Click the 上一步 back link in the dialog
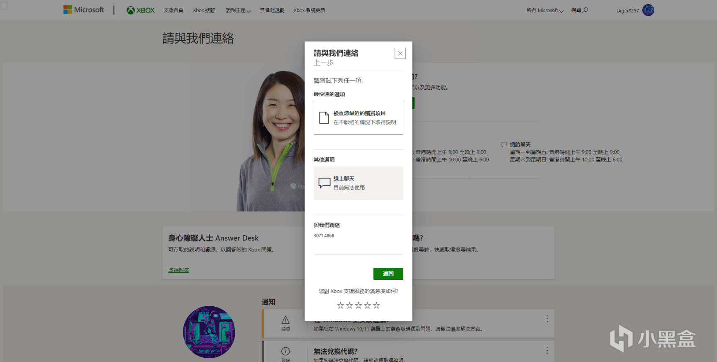The image size is (717, 362). point(324,63)
